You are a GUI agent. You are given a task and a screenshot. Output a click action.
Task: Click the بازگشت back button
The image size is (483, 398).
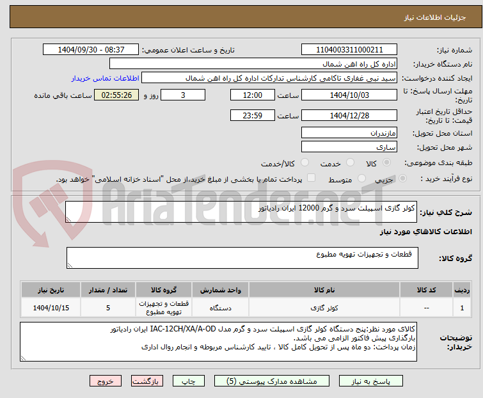pos(147,381)
